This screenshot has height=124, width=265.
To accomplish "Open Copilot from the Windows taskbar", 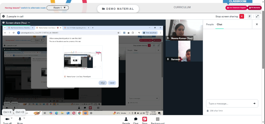I will point(51,113).
